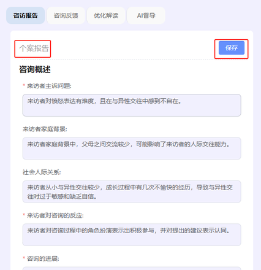Open the 咨询反馈 tab

point(66,15)
